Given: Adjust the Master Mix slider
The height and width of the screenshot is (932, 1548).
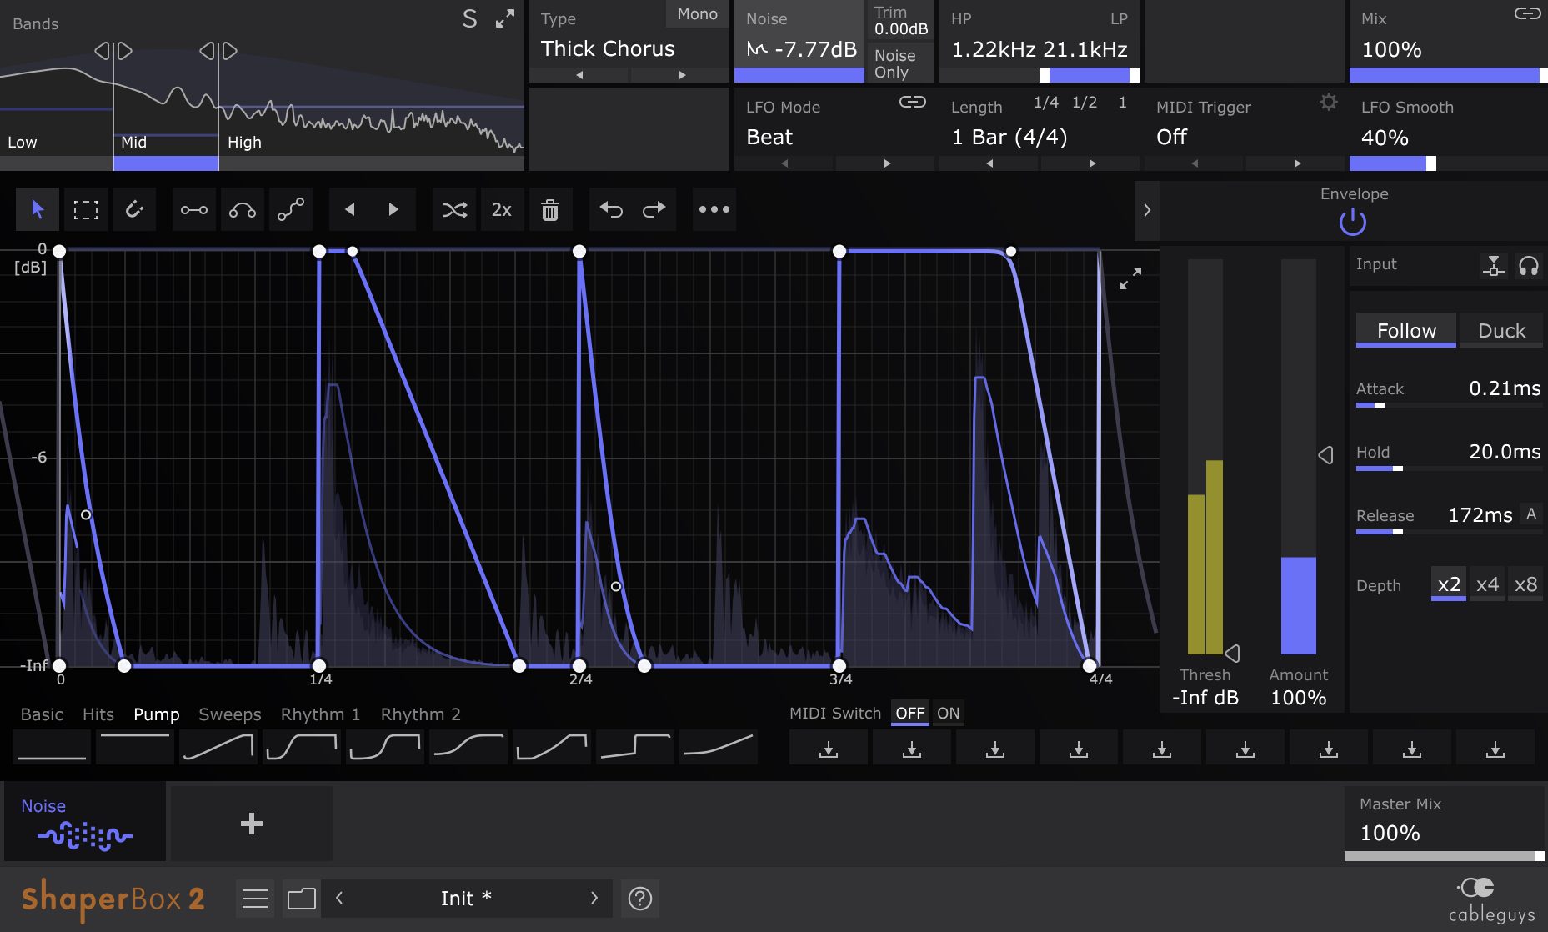Looking at the screenshot, I should 1444,856.
